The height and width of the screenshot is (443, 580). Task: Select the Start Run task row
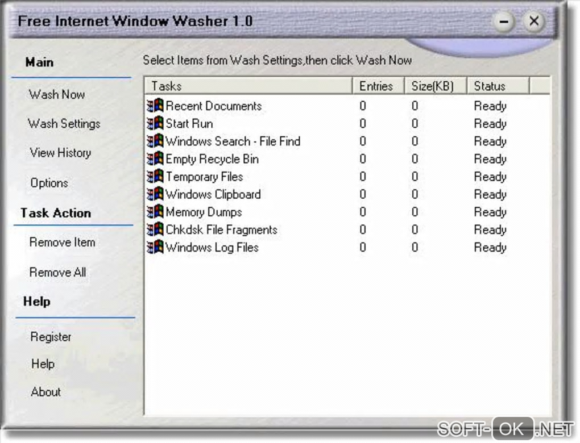[347, 124]
